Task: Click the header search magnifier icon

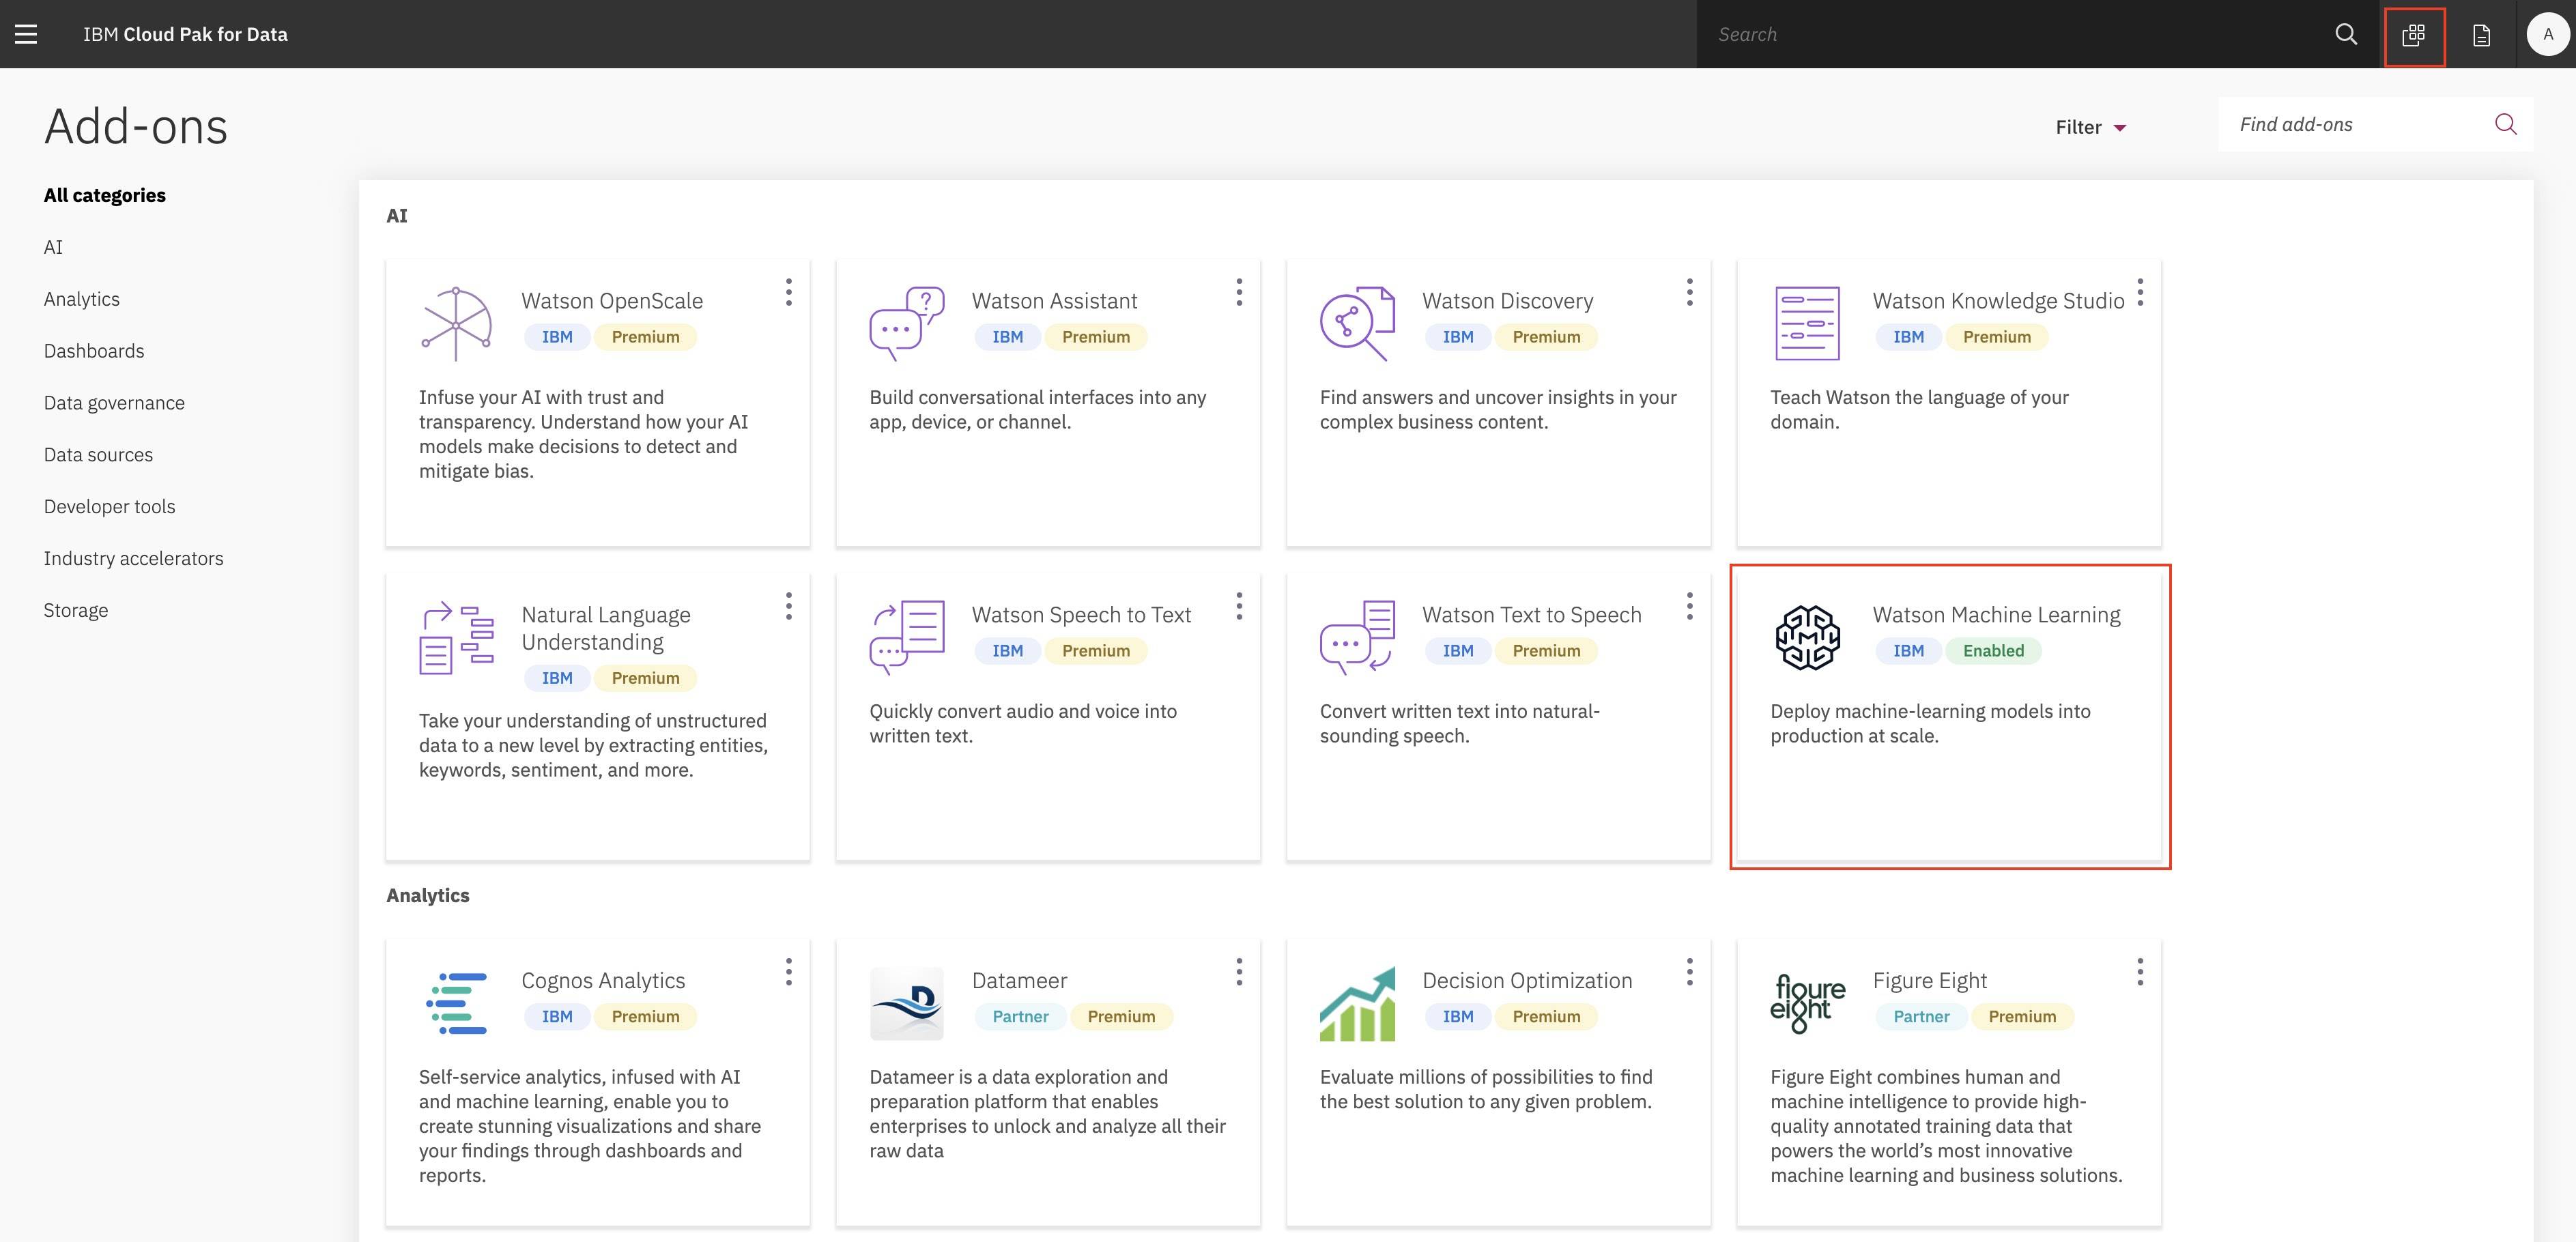Action: click(x=2346, y=34)
